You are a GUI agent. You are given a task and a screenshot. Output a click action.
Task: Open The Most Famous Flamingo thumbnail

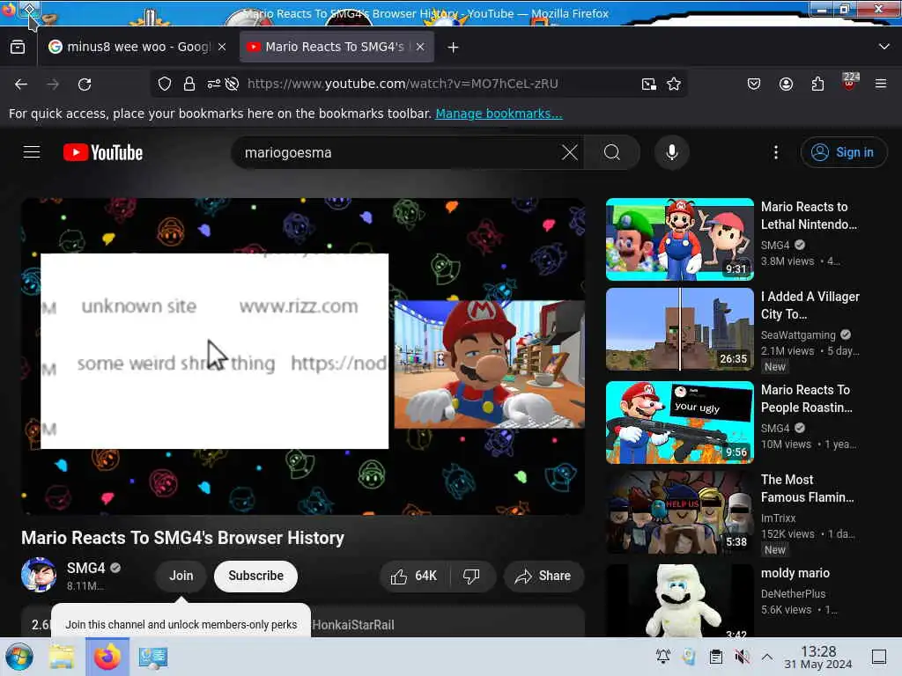[680, 513]
